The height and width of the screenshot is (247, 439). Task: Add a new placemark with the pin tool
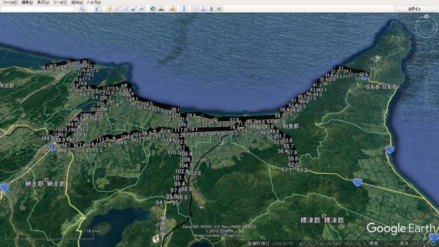110,9
